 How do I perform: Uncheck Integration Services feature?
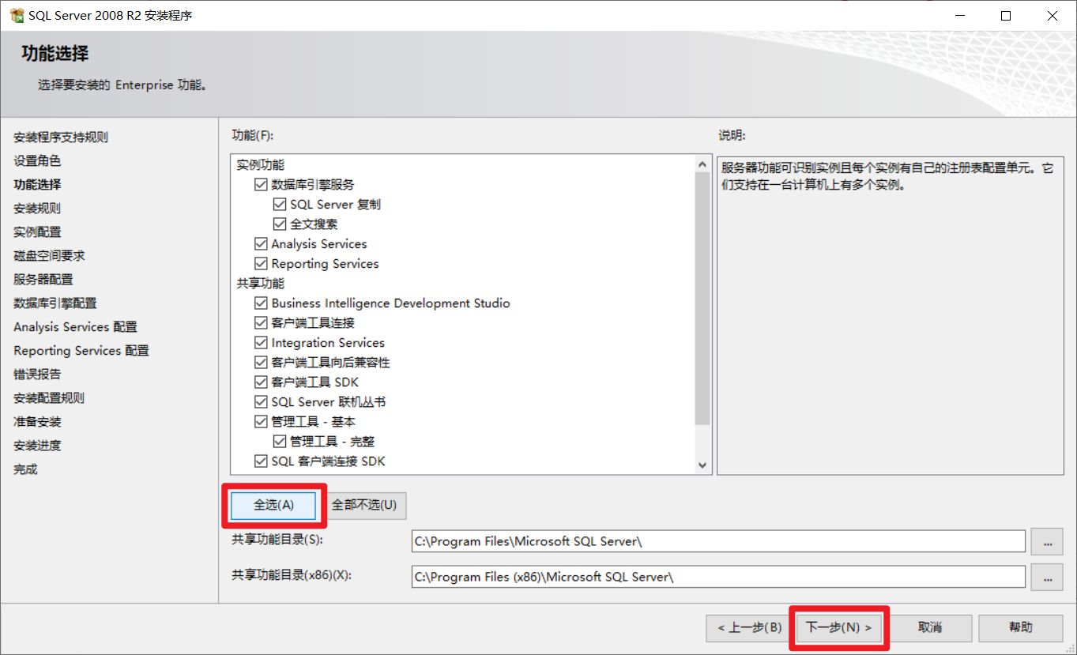(261, 343)
